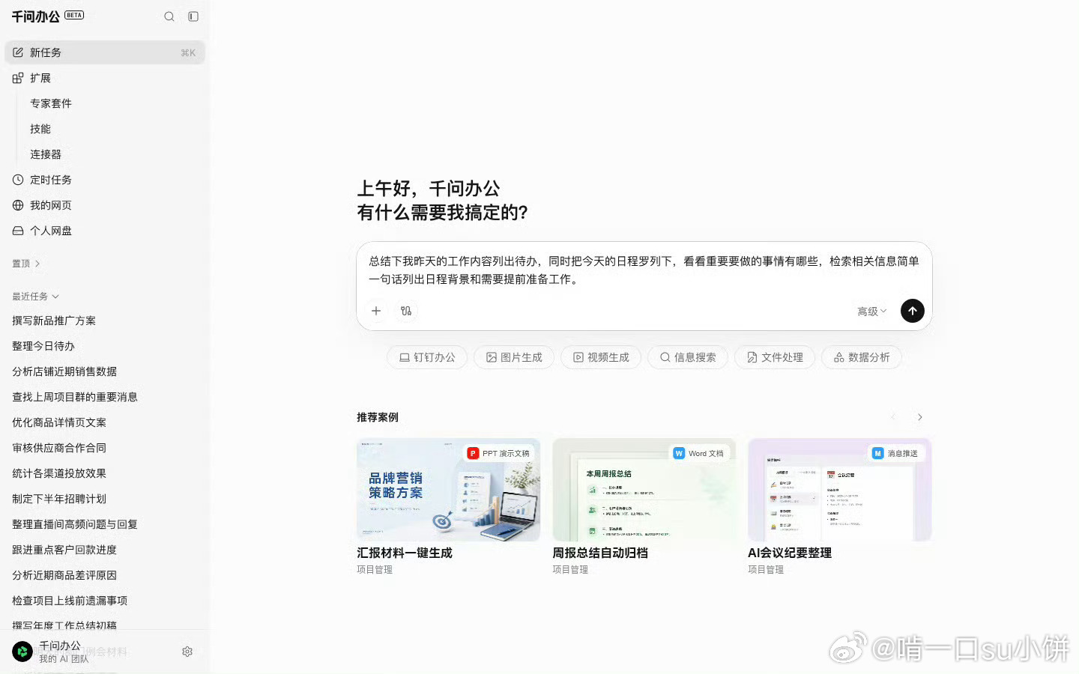Viewport: 1079px width, 674px height.
Task: Open recent task 查找上周项目群的重要消息
Action: (x=75, y=397)
